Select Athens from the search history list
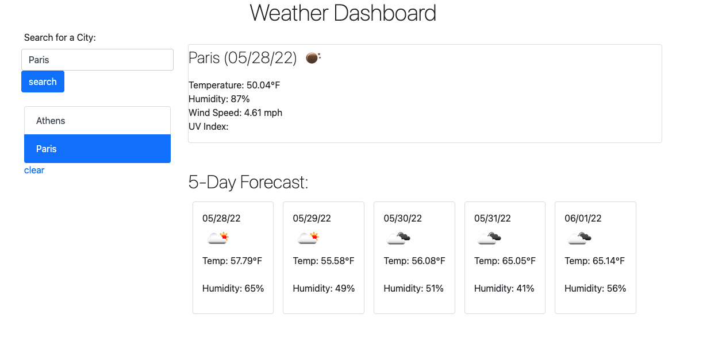This screenshot has width=722, height=345. point(51,121)
